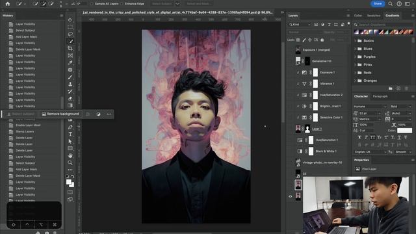Toggle visibility of the bottom visible layer
This screenshot has width=416, height=234.
click(291, 196)
